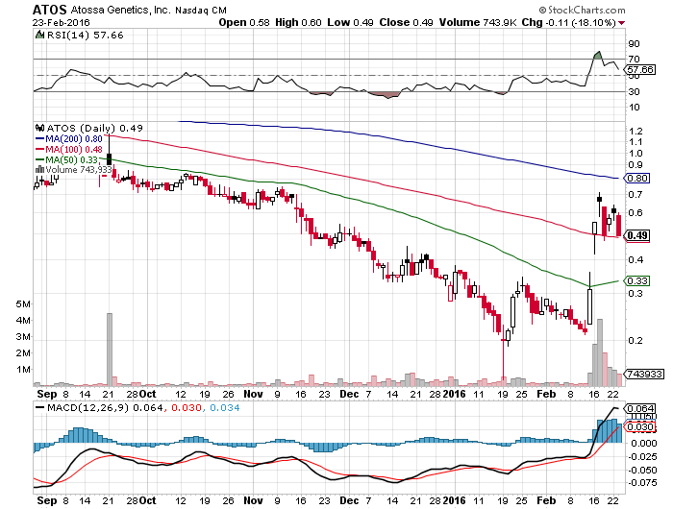Click the 5M volume scale label
The image size is (673, 509).
pos(23,304)
